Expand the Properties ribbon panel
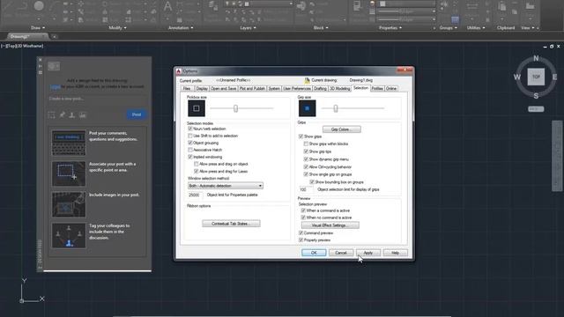Viewport: 564px width, 317px height. pyautogui.click(x=390, y=27)
